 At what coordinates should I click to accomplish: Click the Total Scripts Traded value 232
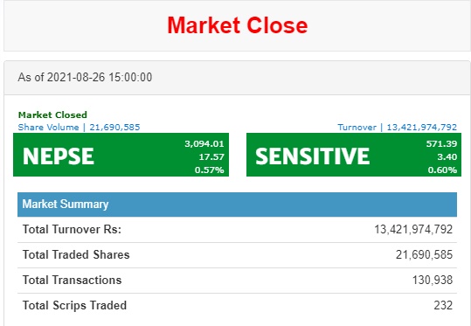(443, 306)
